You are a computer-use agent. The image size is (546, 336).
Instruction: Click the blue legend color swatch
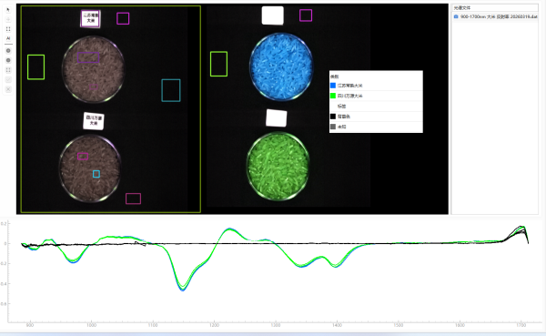click(333, 86)
